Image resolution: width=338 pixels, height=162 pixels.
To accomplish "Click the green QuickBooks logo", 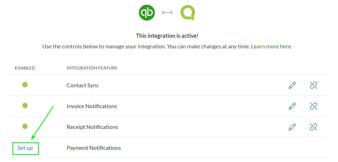I will click(147, 13).
